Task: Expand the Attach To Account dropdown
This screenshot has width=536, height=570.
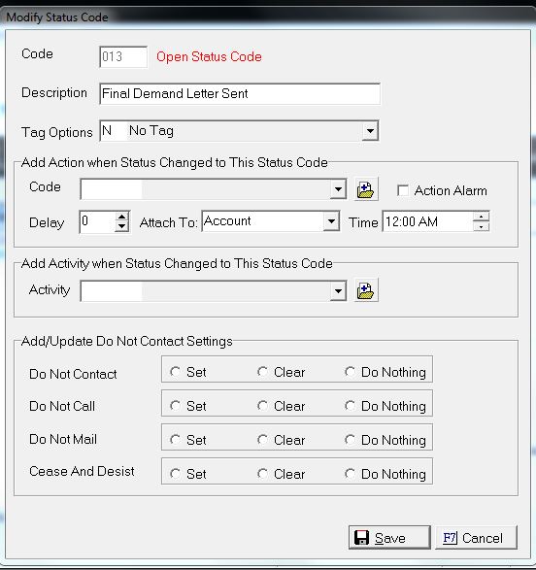Action: 331,221
